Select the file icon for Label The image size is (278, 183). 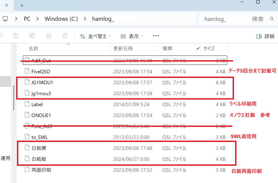pyautogui.click(x=27, y=104)
